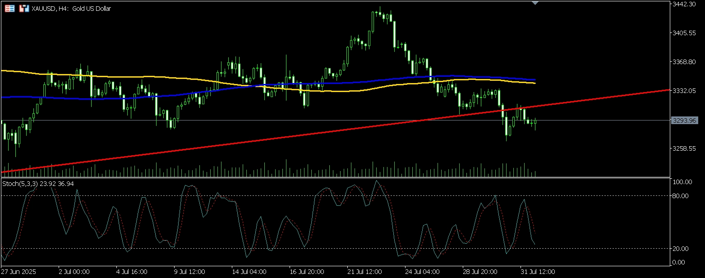Click the 31 Jul 12:00 time label
The height and width of the screenshot is (278, 705).
[x=538, y=272]
